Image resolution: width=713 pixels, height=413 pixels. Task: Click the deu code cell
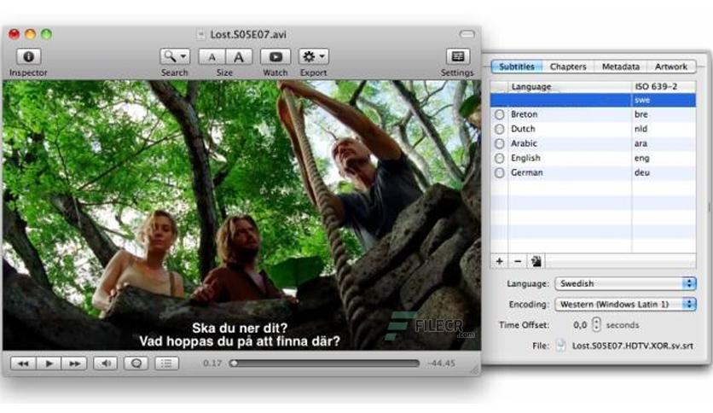641,172
